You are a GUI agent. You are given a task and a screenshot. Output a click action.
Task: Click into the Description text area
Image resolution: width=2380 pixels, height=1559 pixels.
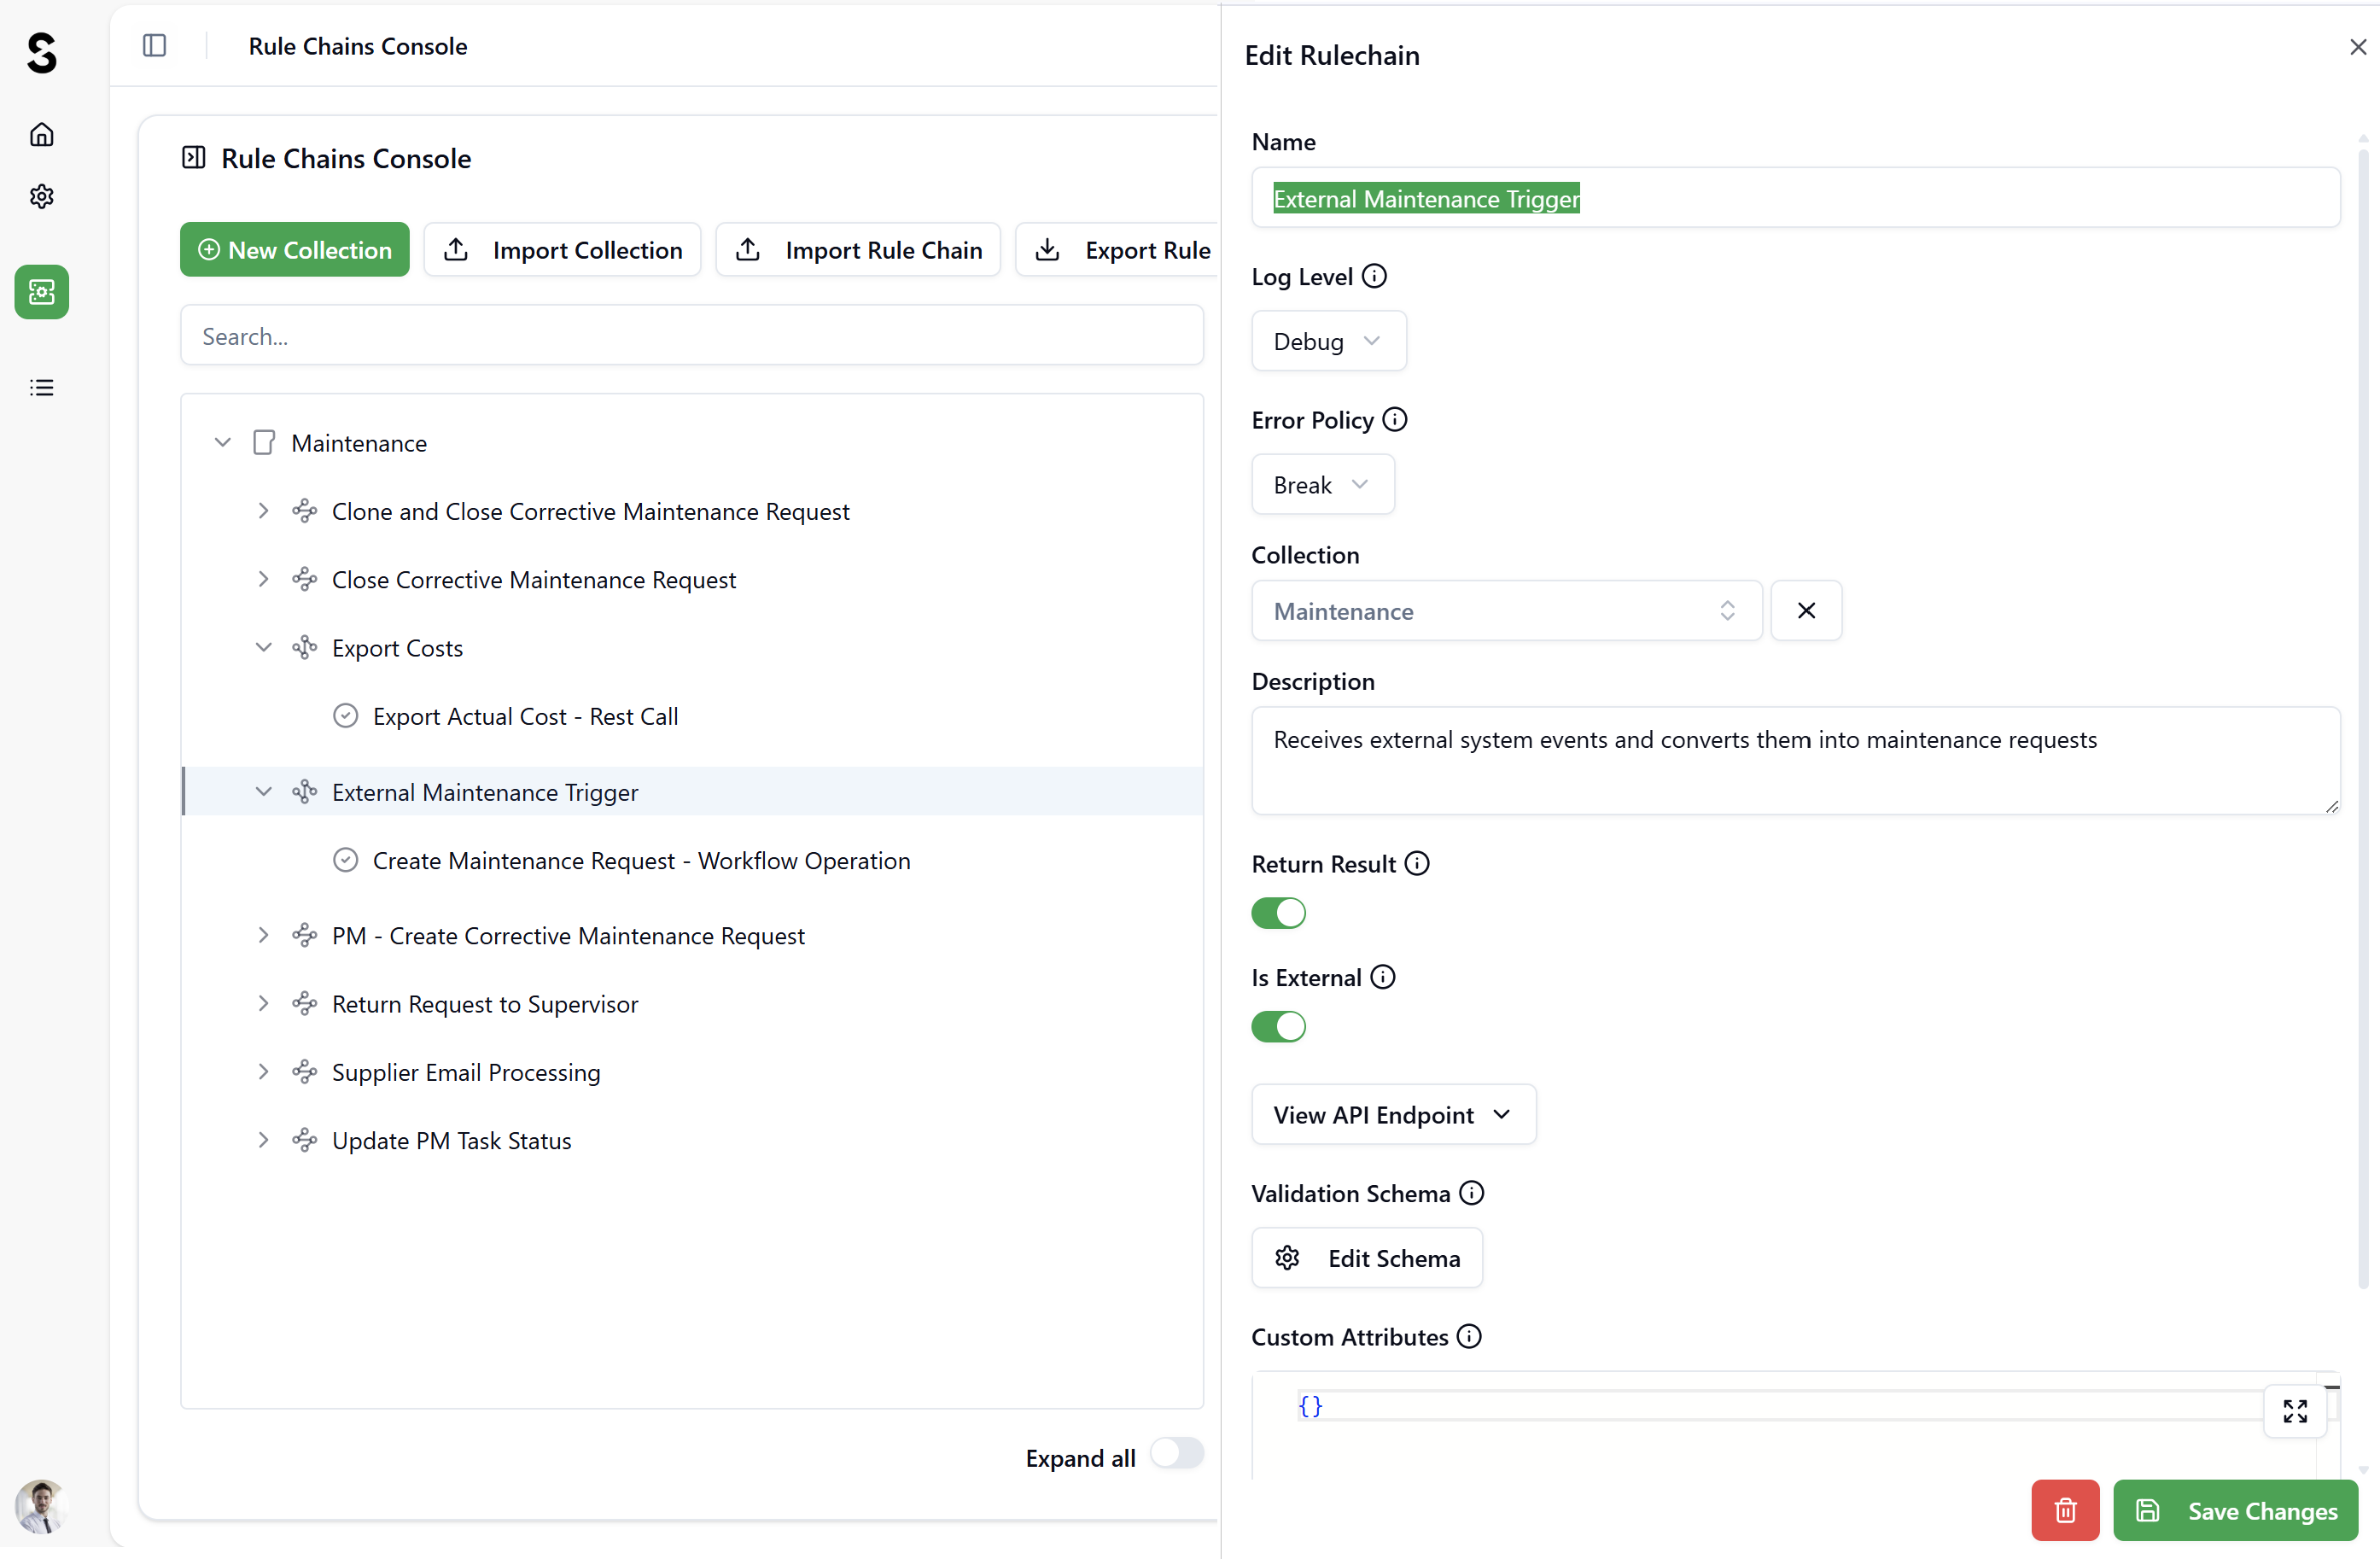(1796, 761)
